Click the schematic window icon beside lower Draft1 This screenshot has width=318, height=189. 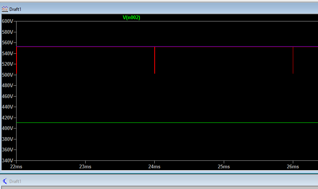tap(5, 181)
